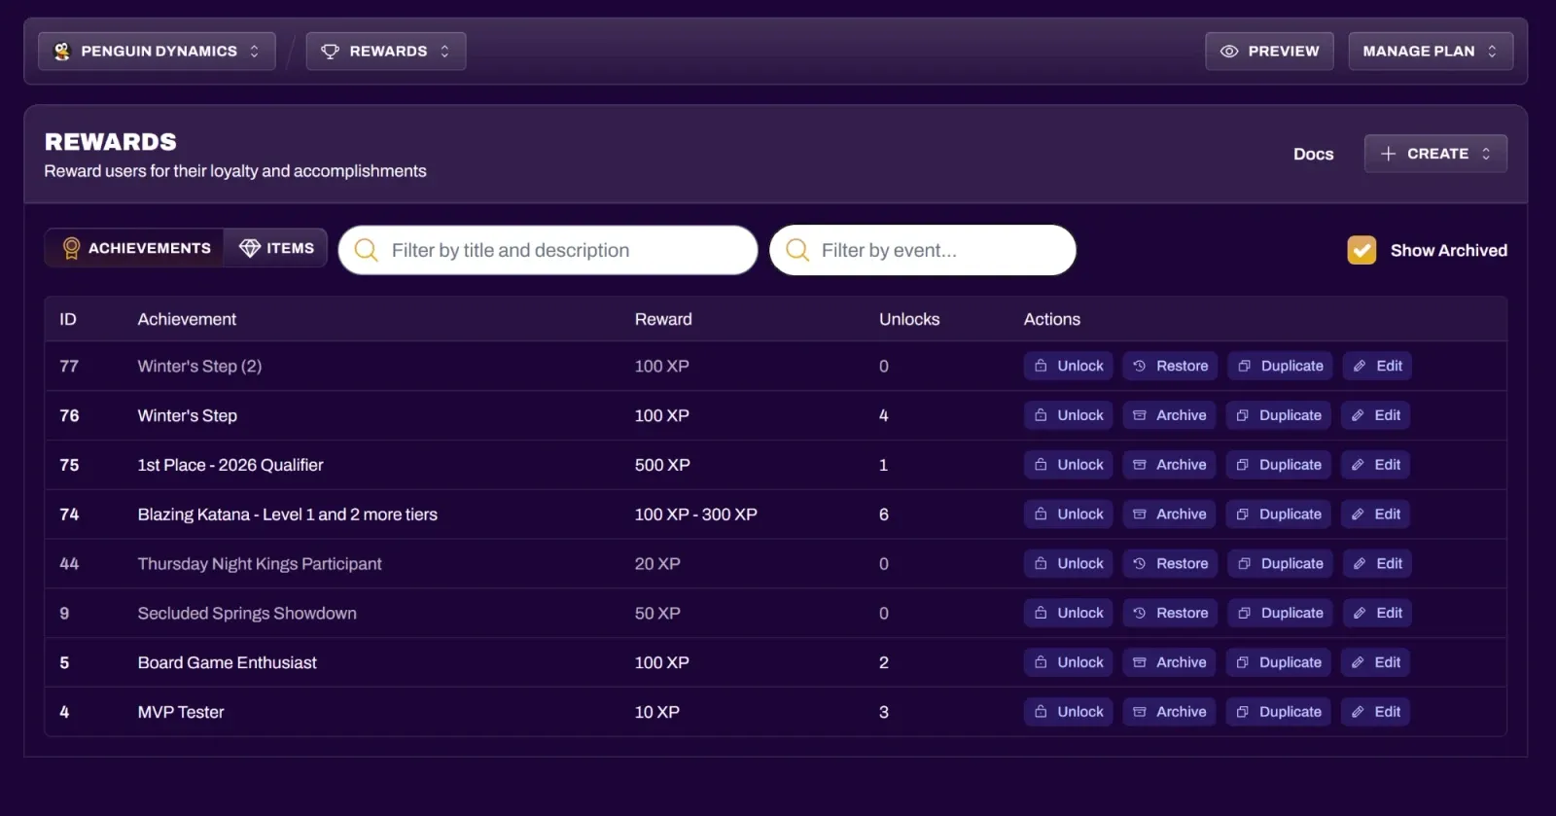The width and height of the screenshot is (1556, 816).
Task: Focus the Filter by event field
Action: [923, 250]
